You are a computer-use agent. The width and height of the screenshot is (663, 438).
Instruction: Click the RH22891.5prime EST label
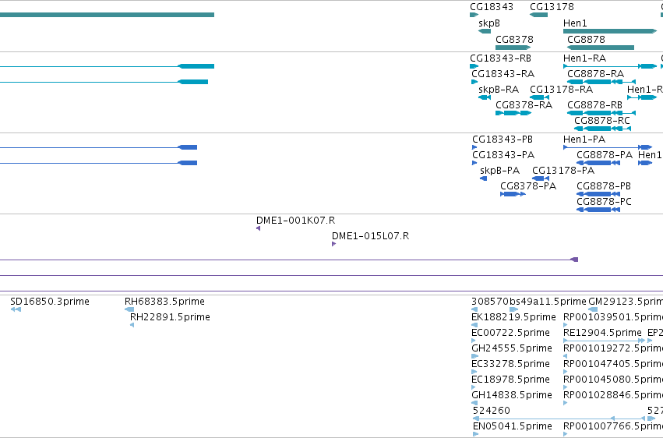[x=170, y=317]
